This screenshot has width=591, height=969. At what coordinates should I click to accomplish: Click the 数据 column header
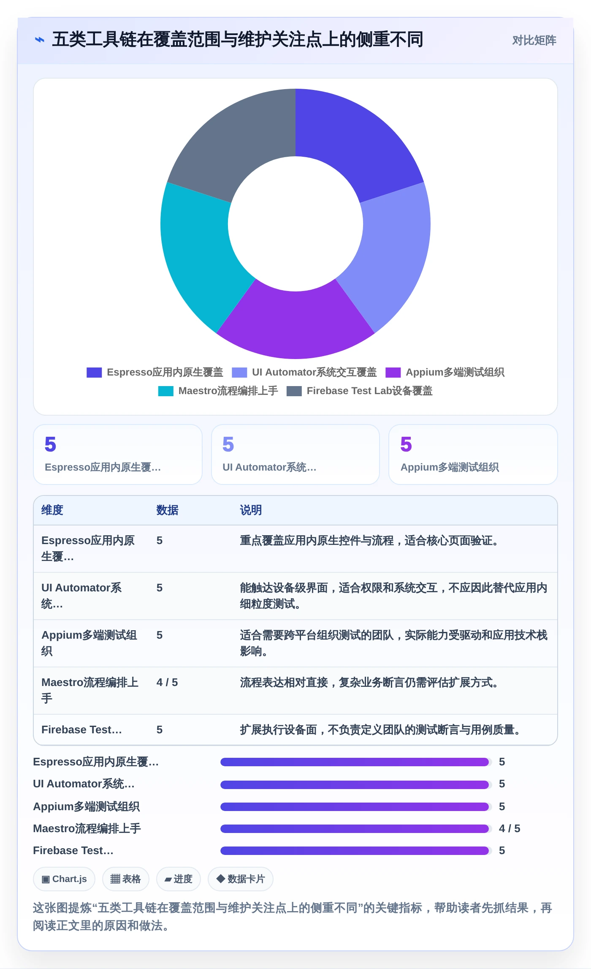click(x=168, y=510)
